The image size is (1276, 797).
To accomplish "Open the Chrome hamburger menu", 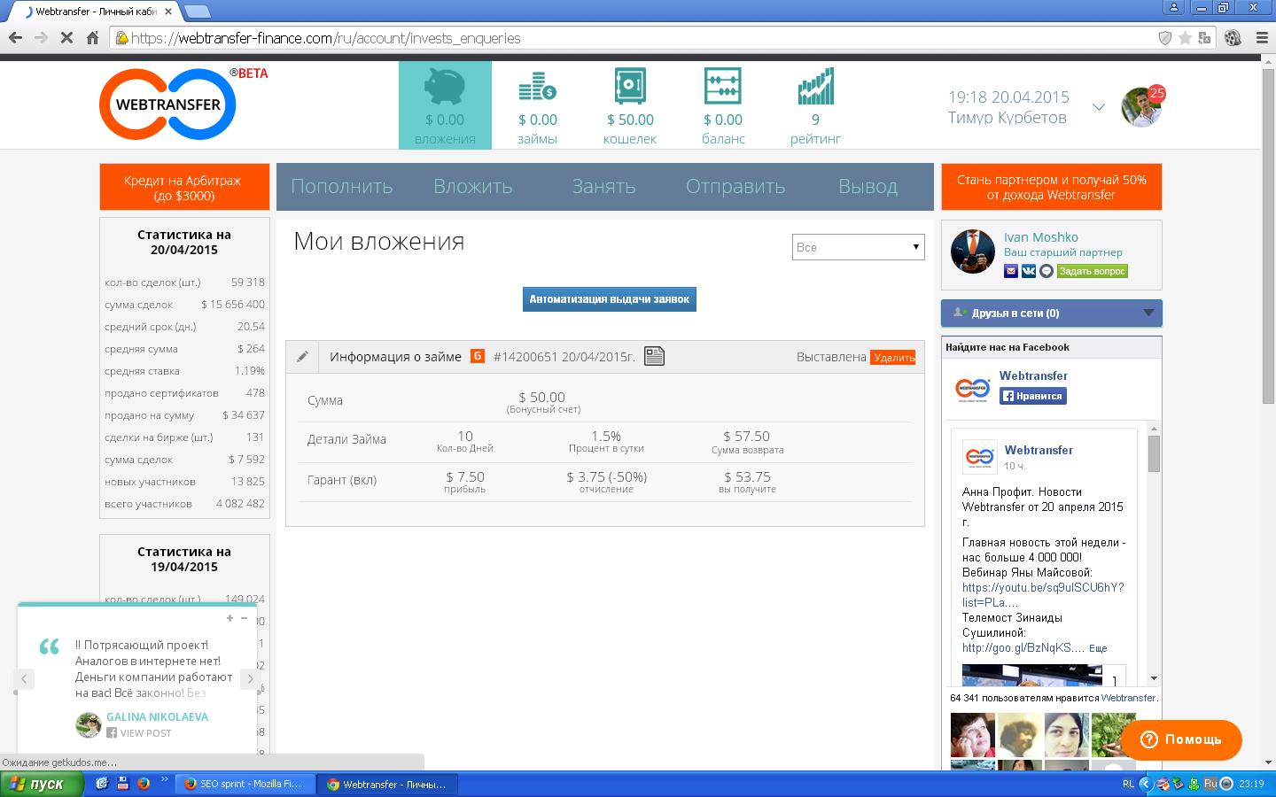I will pos(1262,38).
